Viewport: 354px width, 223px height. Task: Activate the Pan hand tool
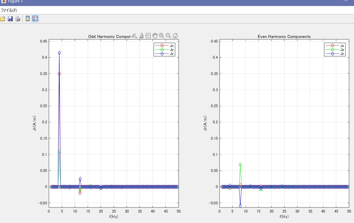coord(155,35)
